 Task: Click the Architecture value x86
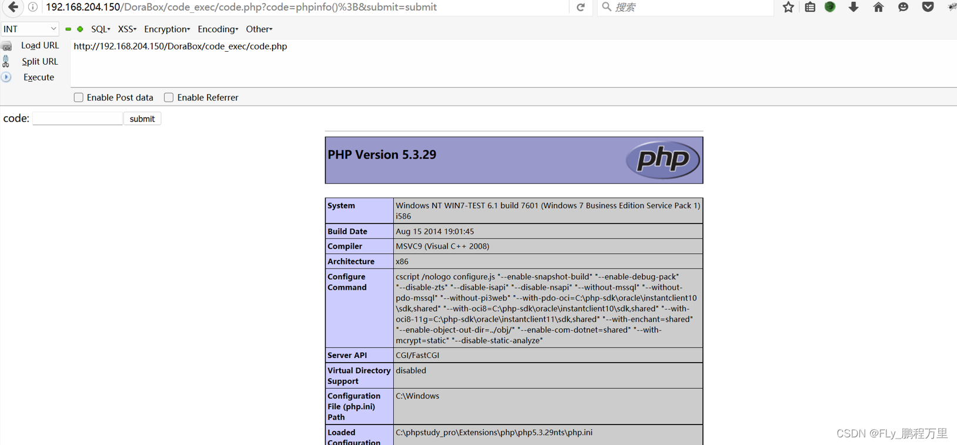[402, 262]
